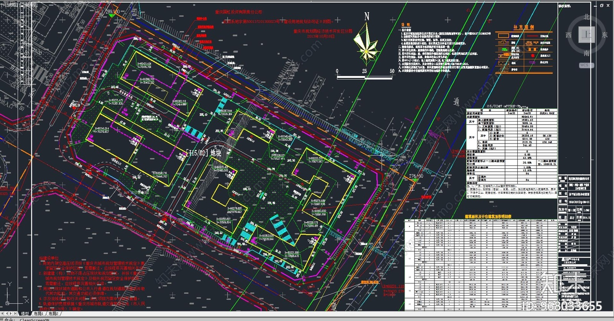Select the 补充图例 legend heading
This screenshot has height=321, width=614.
pyautogui.click(x=524, y=27)
